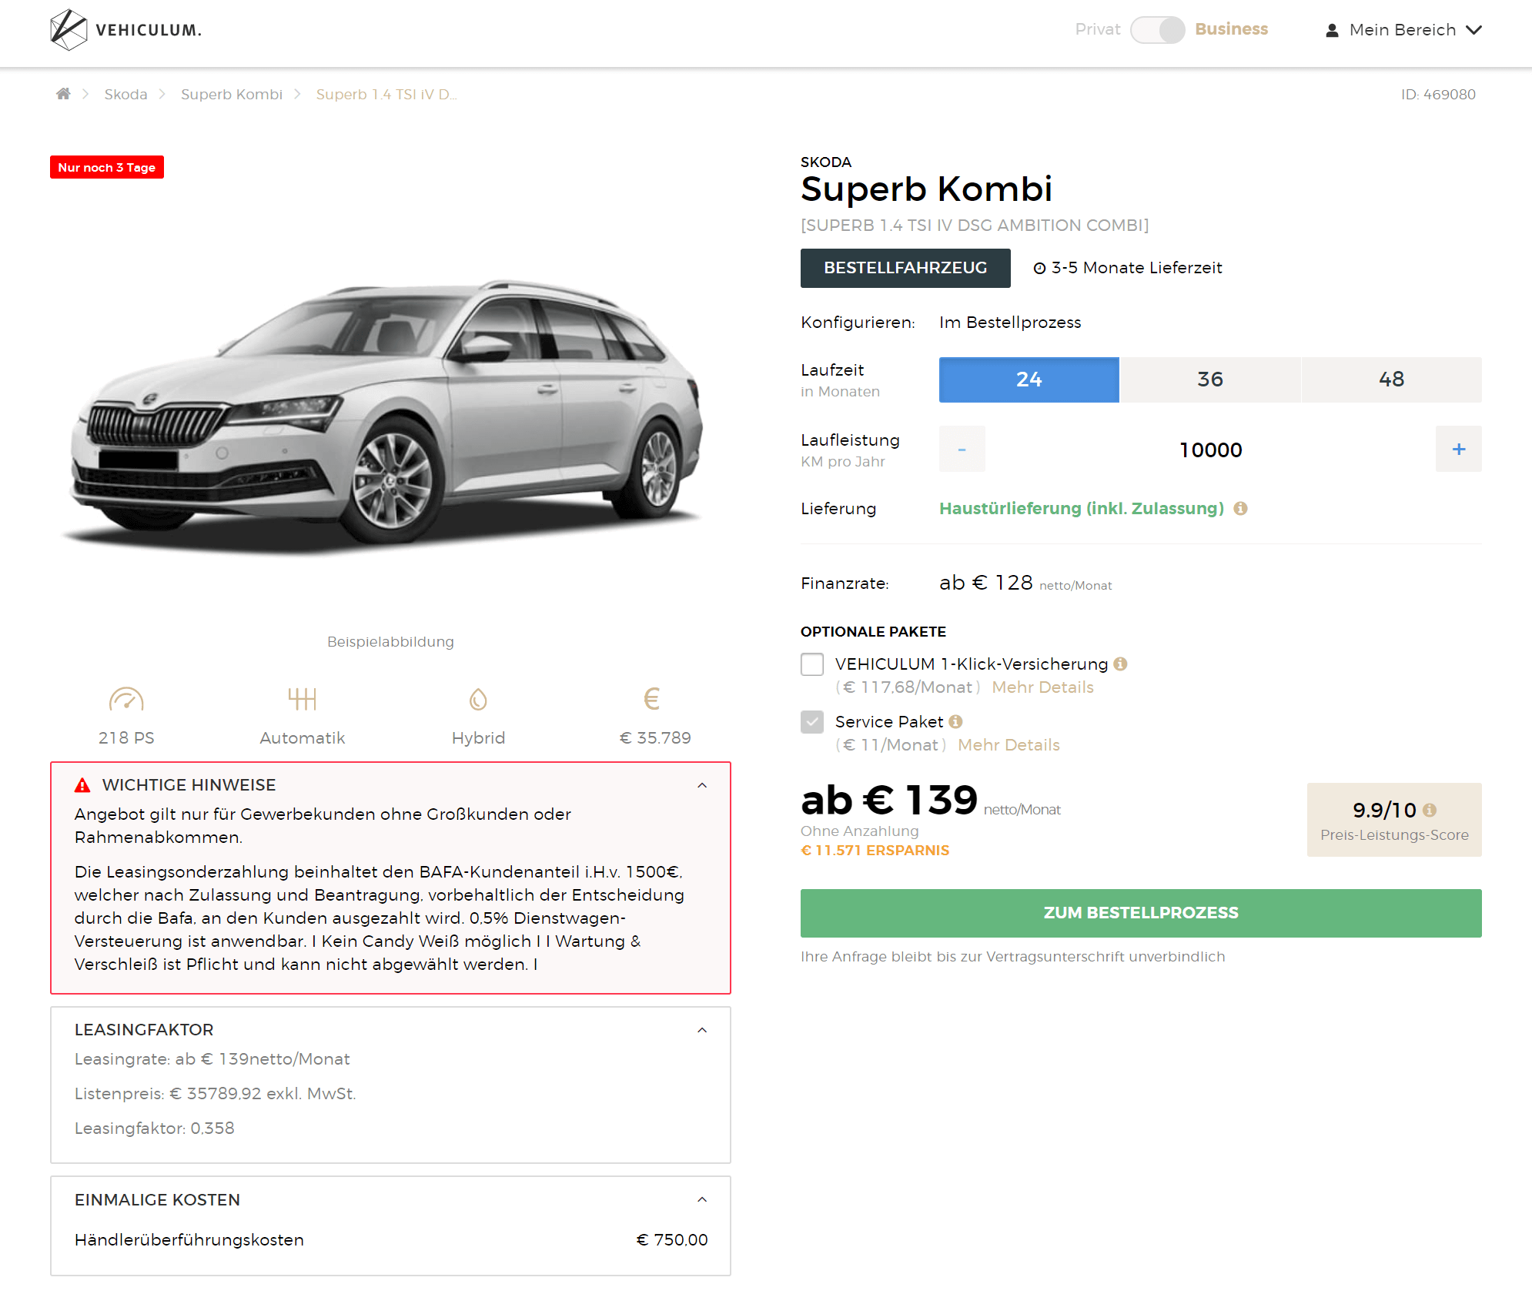Open info icon for 1-Klick-Versicherung
The image size is (1532, 1294).
point(1120,664)
